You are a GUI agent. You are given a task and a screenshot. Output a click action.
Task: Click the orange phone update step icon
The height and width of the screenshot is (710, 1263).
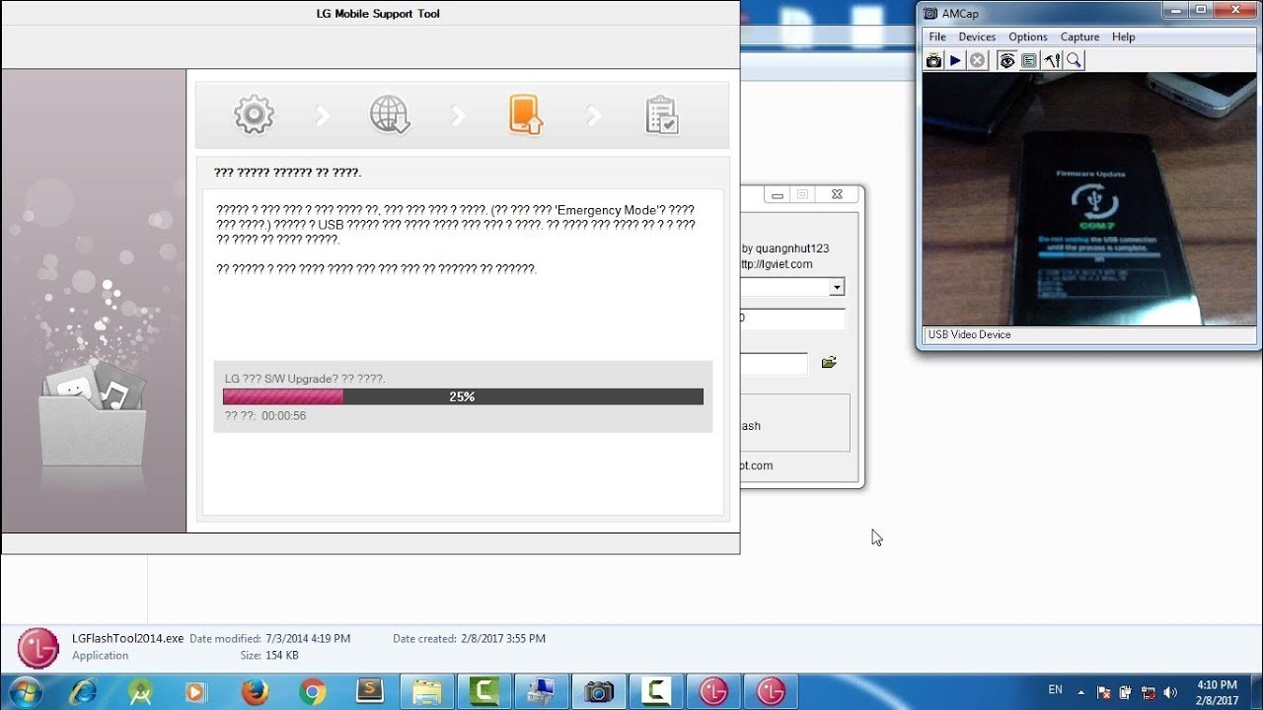526,114
